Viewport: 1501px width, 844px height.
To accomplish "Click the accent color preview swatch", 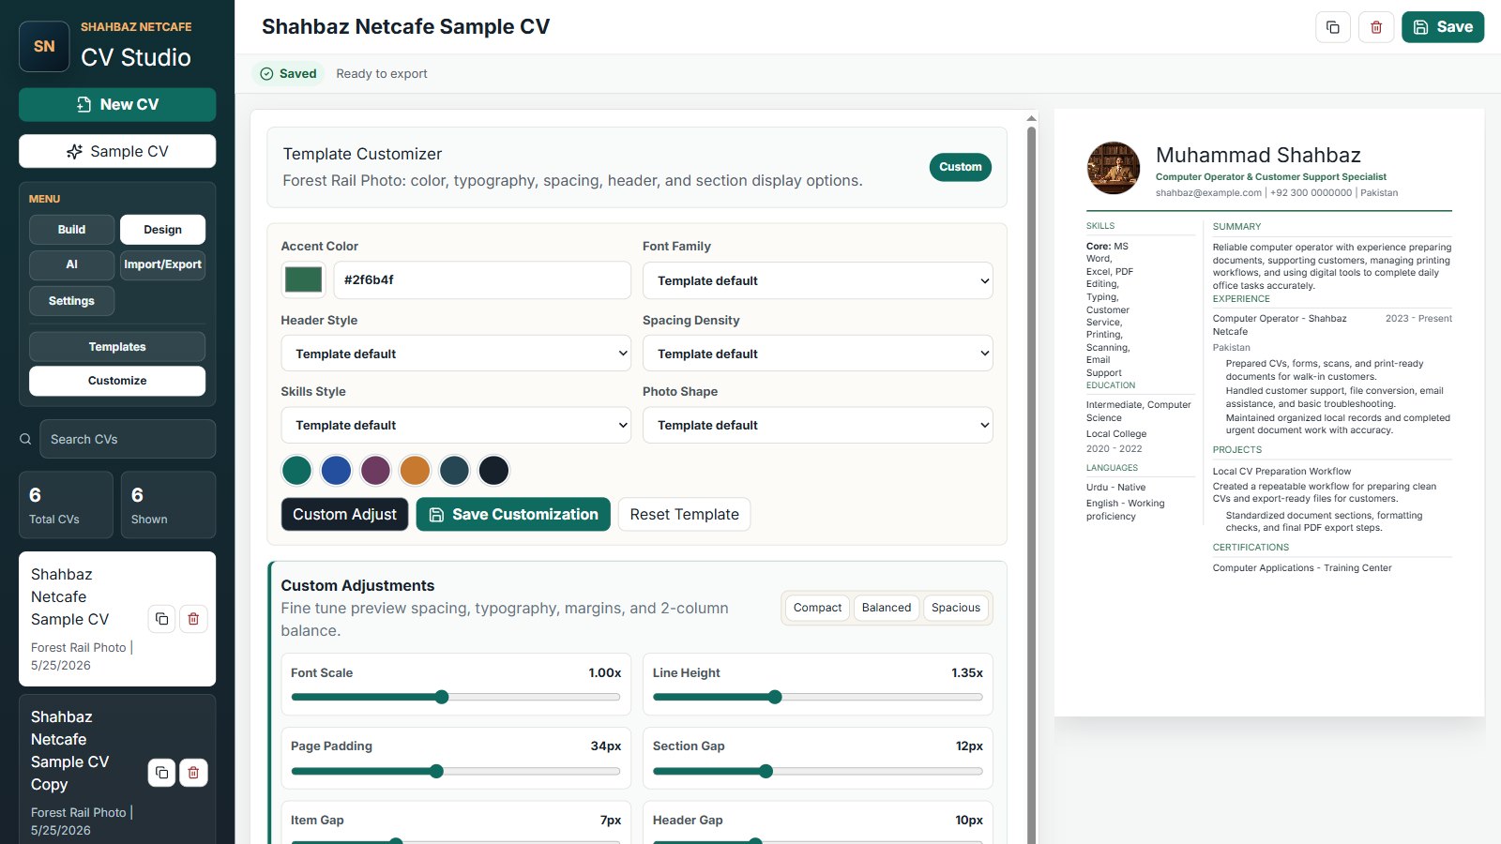I will coord(303,279).
